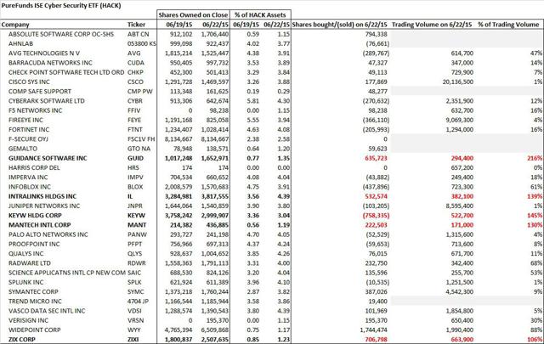Click percentage '88%' in WidePoint row
Screen dimensions: 544x344
[536, 330]
